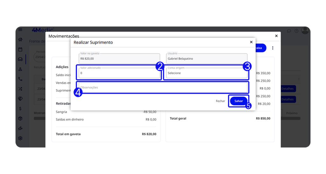326x174 pixels.
Task: Click the package box sidebar icon
Action: 20,118
